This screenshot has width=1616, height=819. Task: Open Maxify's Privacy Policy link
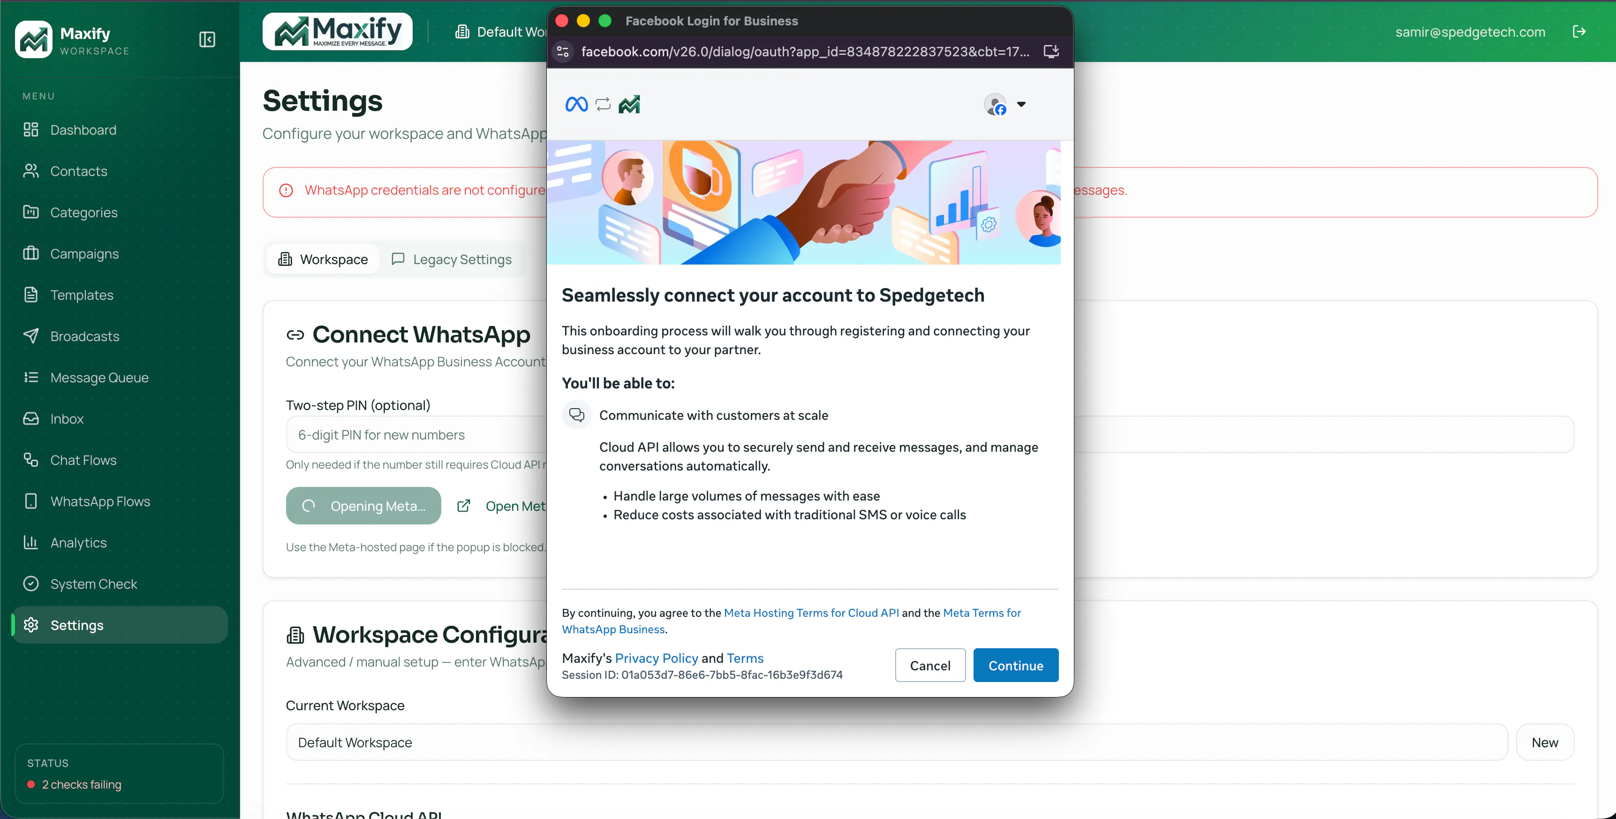(x=656, y=658)
